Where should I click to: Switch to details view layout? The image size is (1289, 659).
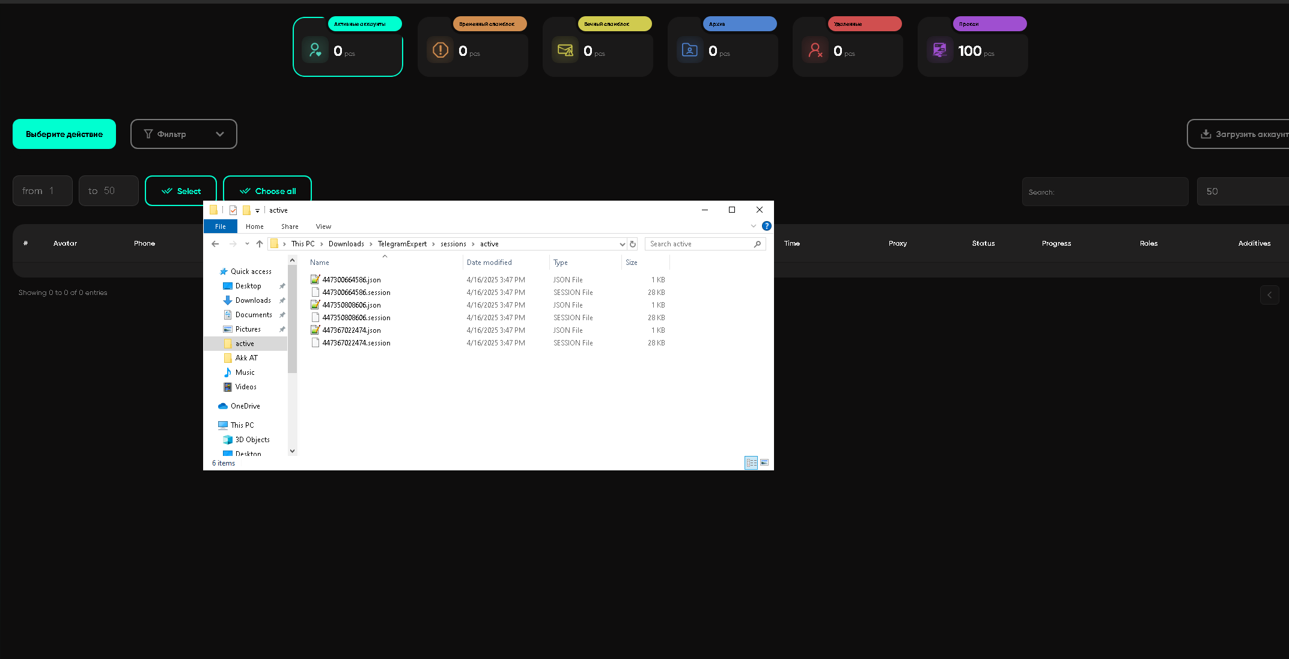751,463
